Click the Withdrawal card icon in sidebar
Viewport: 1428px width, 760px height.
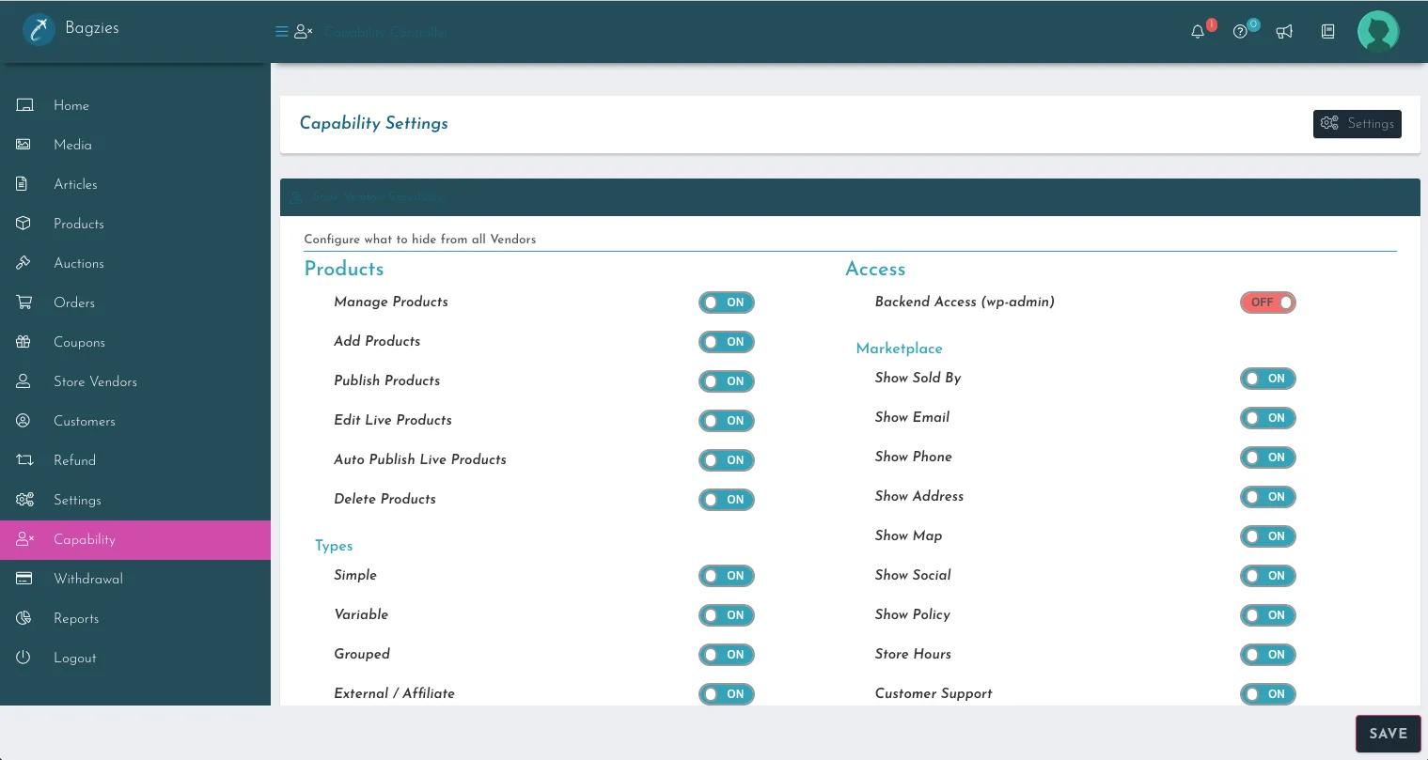[x=24, y=579]
